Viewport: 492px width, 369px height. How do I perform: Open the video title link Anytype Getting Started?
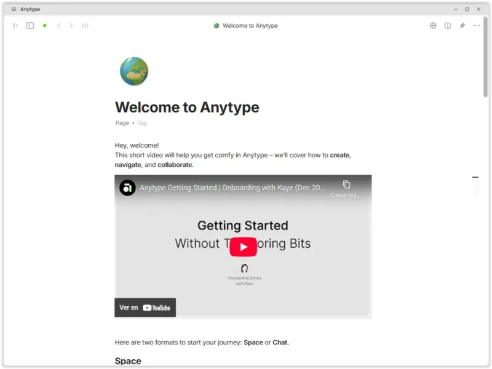click(232, 188)
